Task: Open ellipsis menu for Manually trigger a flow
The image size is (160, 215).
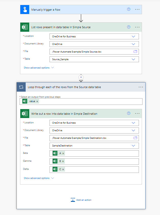Action: tap(137, 9)
